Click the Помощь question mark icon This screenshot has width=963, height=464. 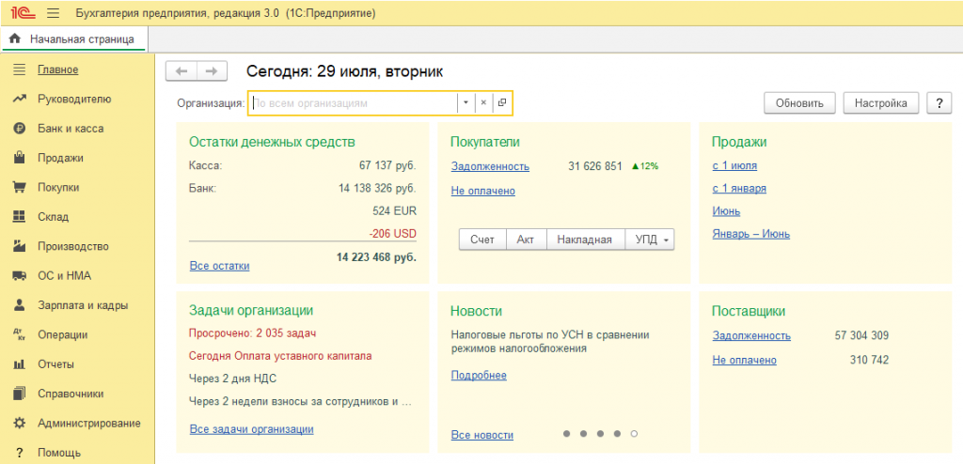click(x=20, y=453)
